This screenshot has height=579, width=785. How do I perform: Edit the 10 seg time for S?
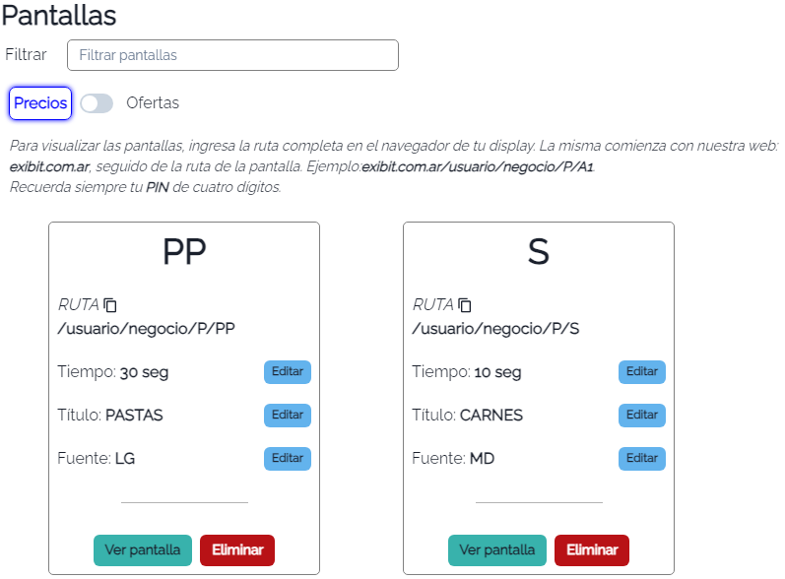point(642,372)
